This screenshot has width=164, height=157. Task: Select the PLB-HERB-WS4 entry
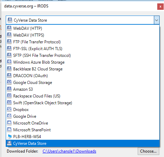(x=83, y=136)
